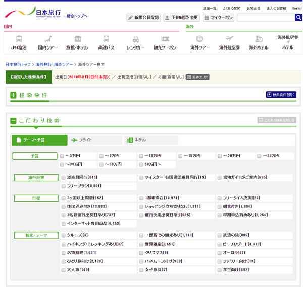Select the 高速バス bus icon
This screenshot has height=289, width=303.
107,39
